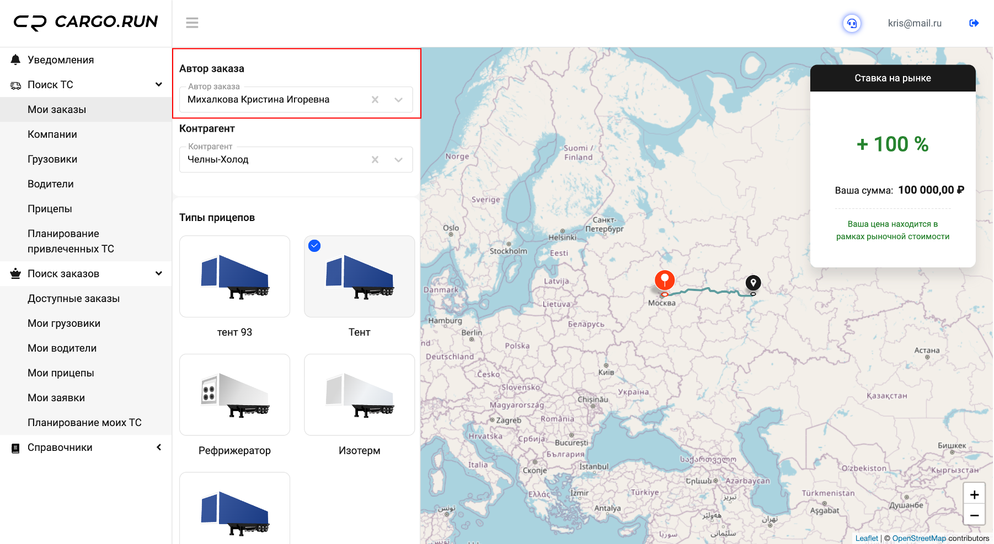The width and height of the screenshot is (994, 544).
Task: Open the OpenStreetMap attribution link
Action: coord(918,538)
